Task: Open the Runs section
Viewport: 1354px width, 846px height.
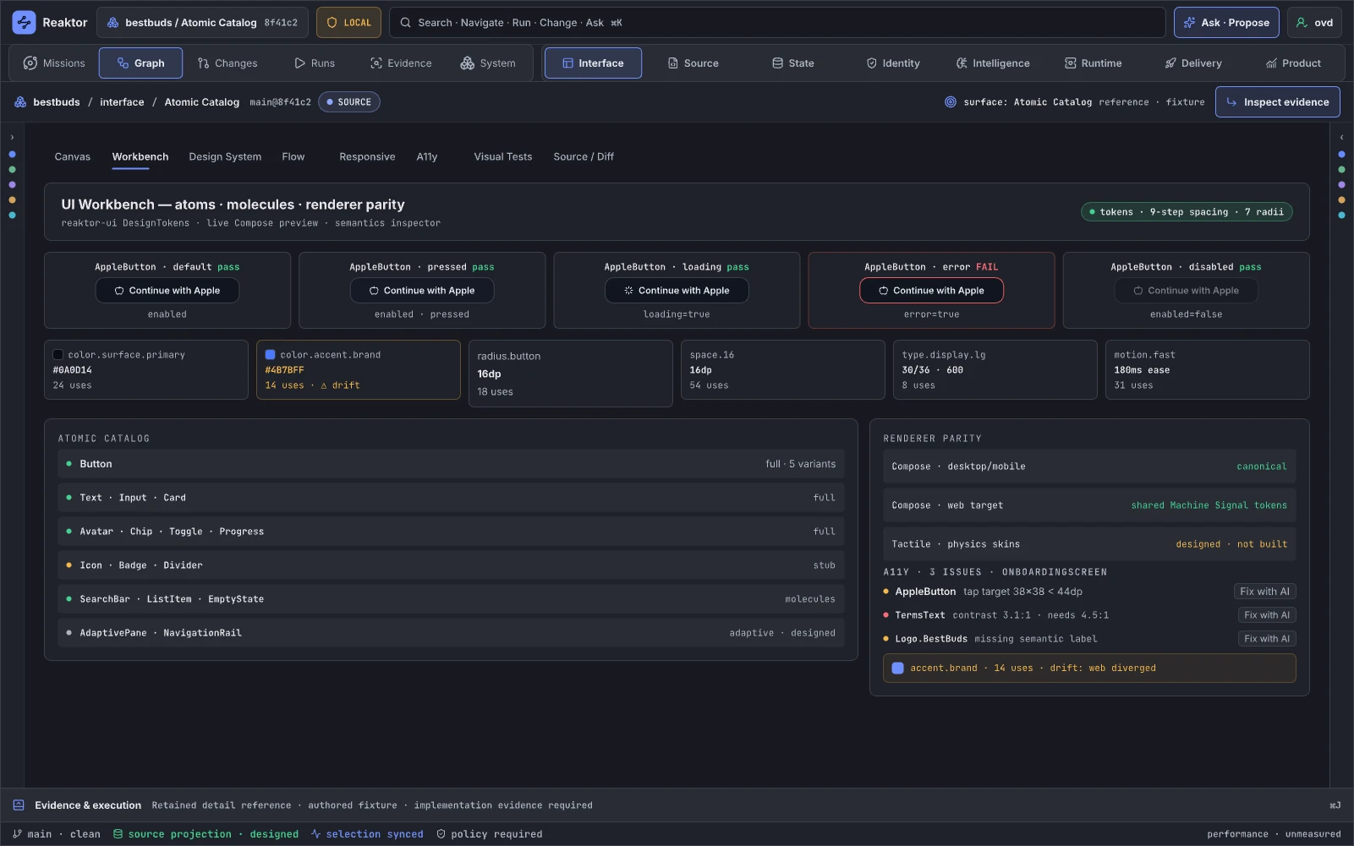Action: point(315,63)
